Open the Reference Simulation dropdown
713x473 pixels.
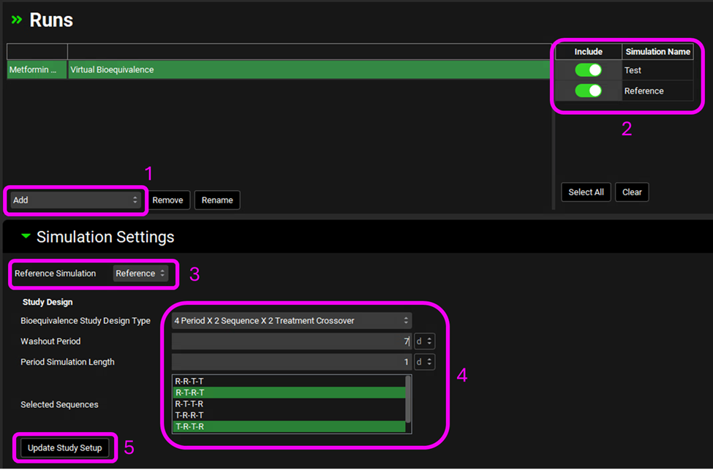141,273
